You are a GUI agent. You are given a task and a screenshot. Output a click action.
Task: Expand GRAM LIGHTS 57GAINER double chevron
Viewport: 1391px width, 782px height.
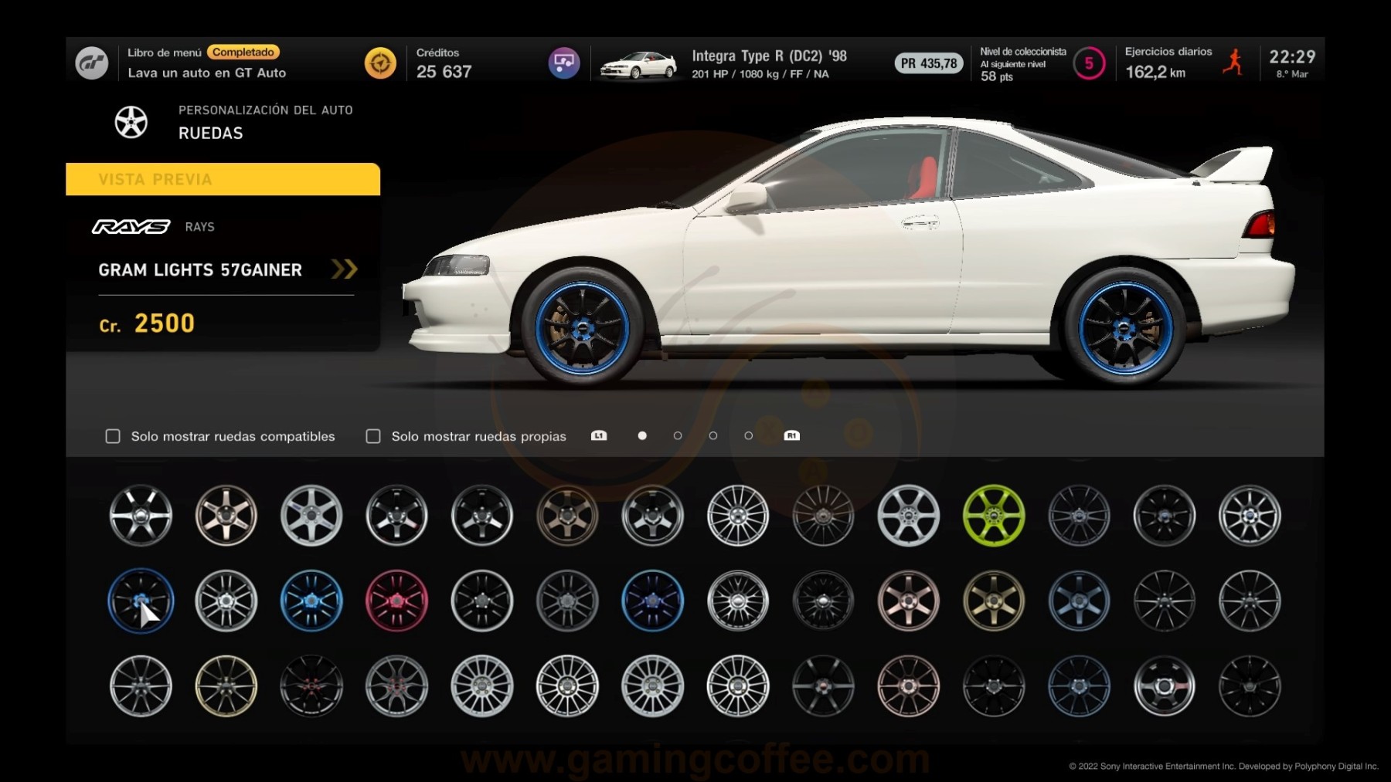345,269
